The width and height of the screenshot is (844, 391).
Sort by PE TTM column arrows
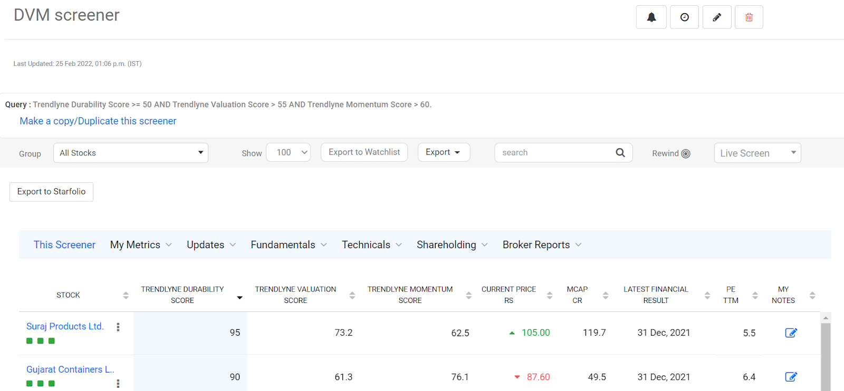tap(755, 296)
